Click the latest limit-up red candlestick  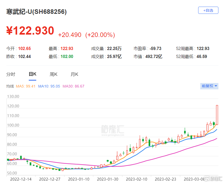217,115
